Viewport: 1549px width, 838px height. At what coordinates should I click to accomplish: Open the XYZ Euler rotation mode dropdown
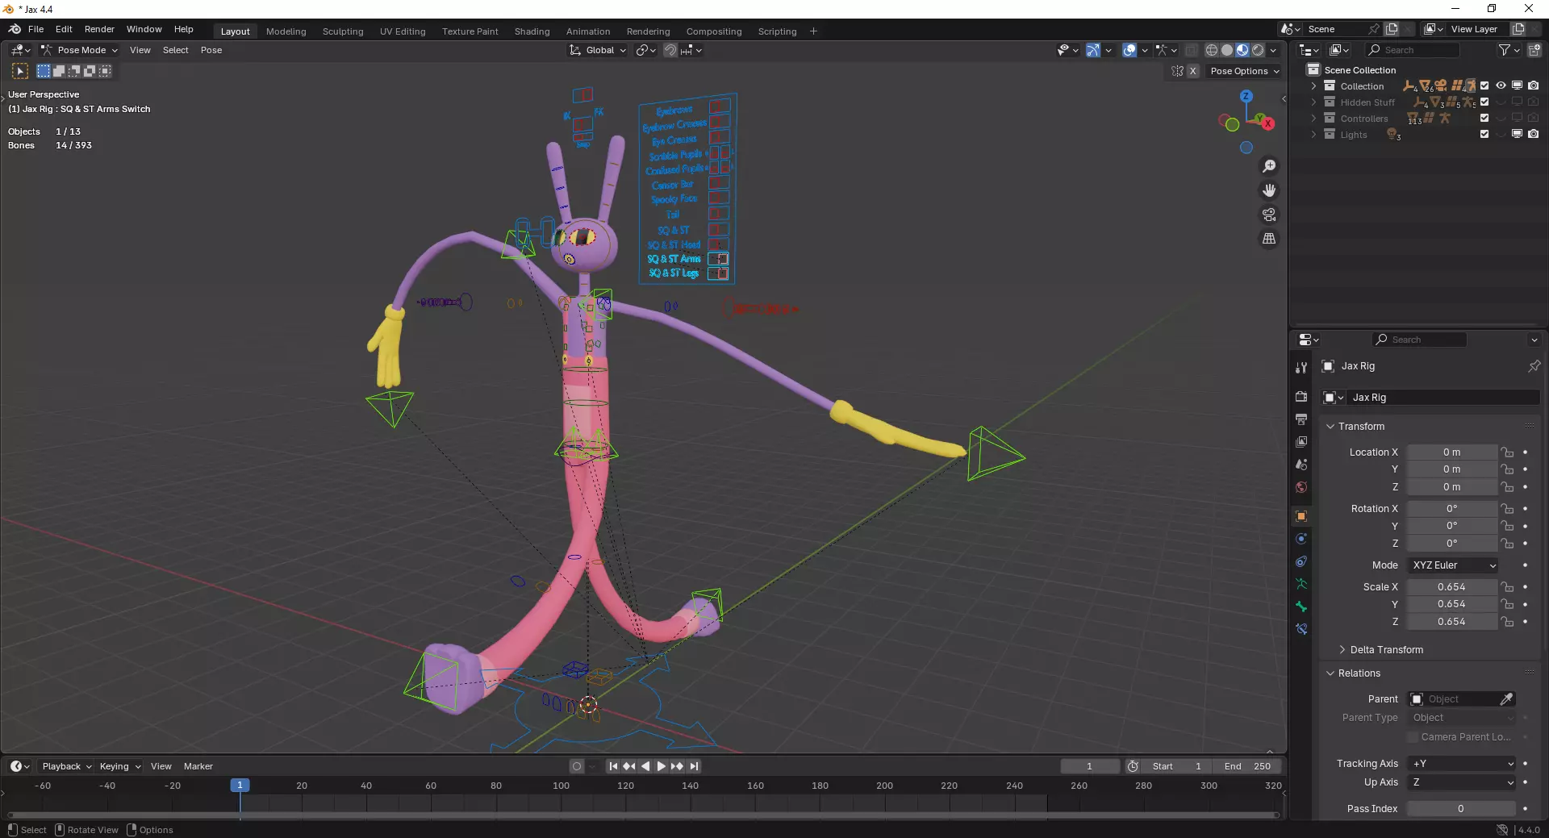pyautogui.click(x=1453, y=565)
